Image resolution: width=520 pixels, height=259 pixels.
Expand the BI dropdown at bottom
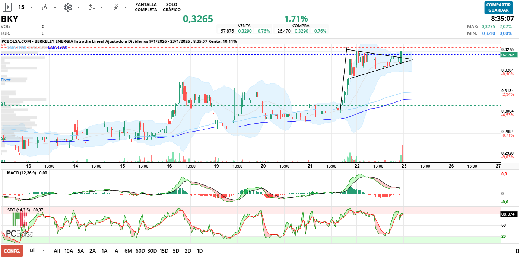point(44,251)
